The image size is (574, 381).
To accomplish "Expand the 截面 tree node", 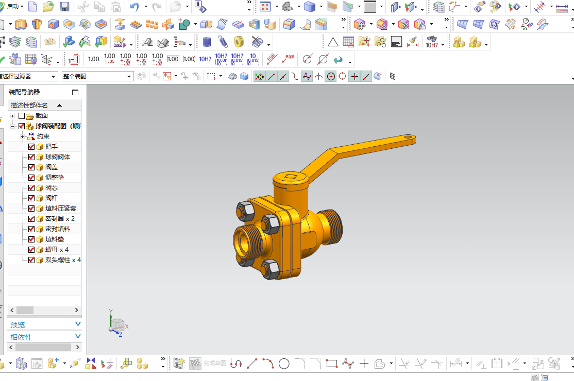I will click(12, 116).
